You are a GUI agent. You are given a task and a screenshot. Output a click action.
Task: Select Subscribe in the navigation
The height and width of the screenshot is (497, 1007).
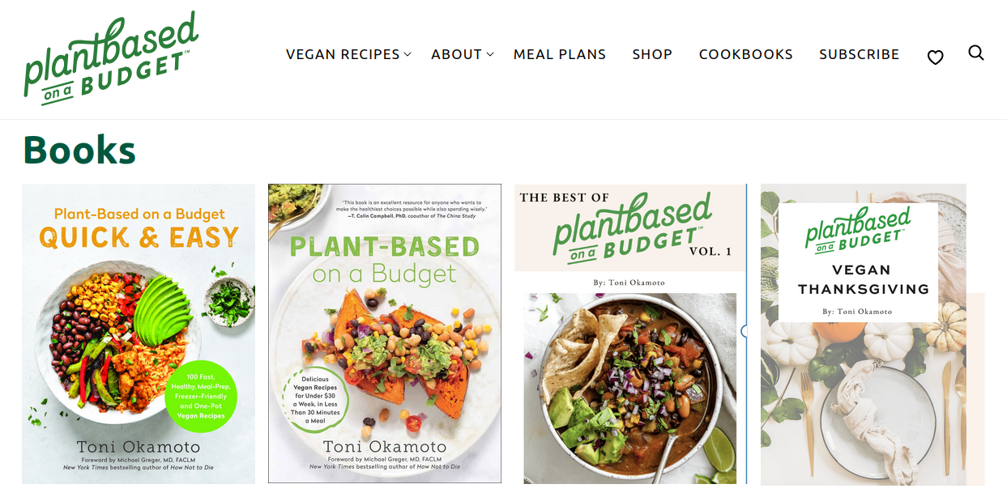[859, 54]
